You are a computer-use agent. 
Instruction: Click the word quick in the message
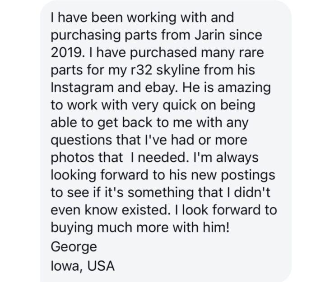pos(174,105)
